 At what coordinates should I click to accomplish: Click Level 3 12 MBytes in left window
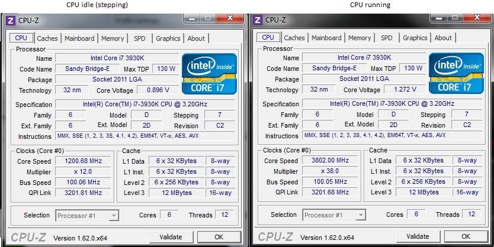(177, 193)
